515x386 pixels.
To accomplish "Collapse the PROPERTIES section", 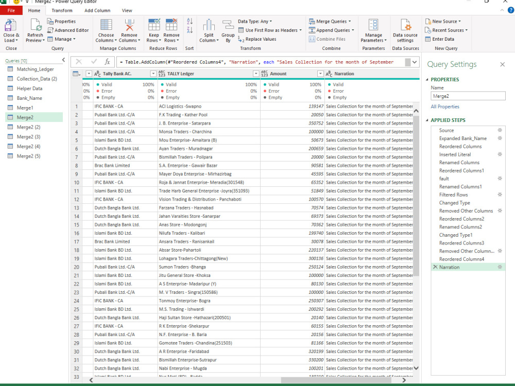I will (427, 79).
